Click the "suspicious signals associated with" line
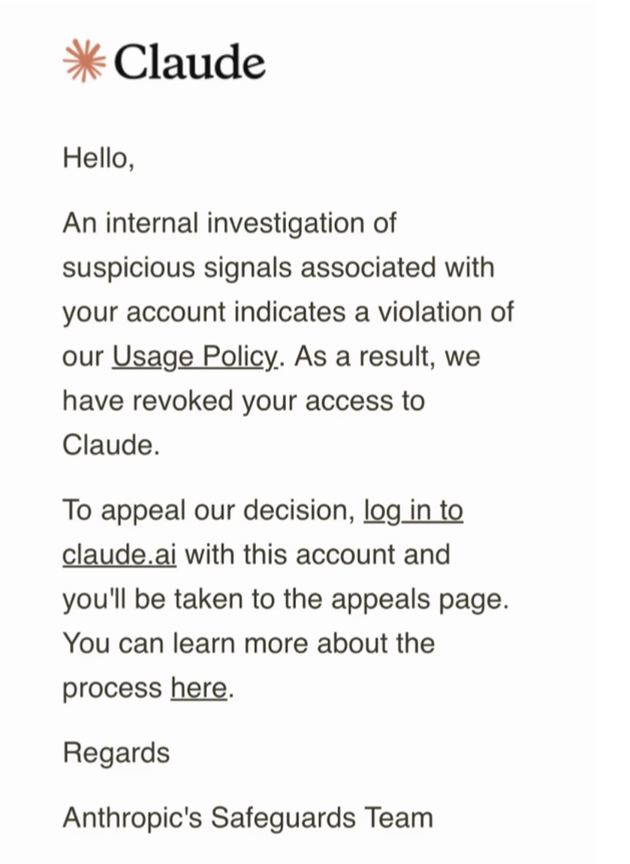 pyautogui.click(x=278, y=268)
